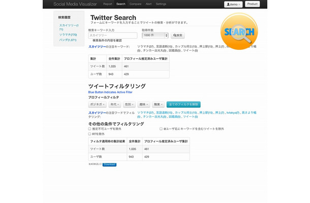Focus the search keyword input field

(x=113, y=36)
